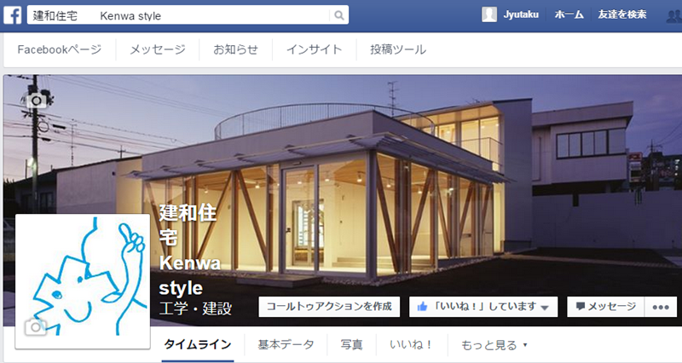The height and width of the screenshot is (363, 682).
Task: Open the いいね！ tab
Action: 412,345
